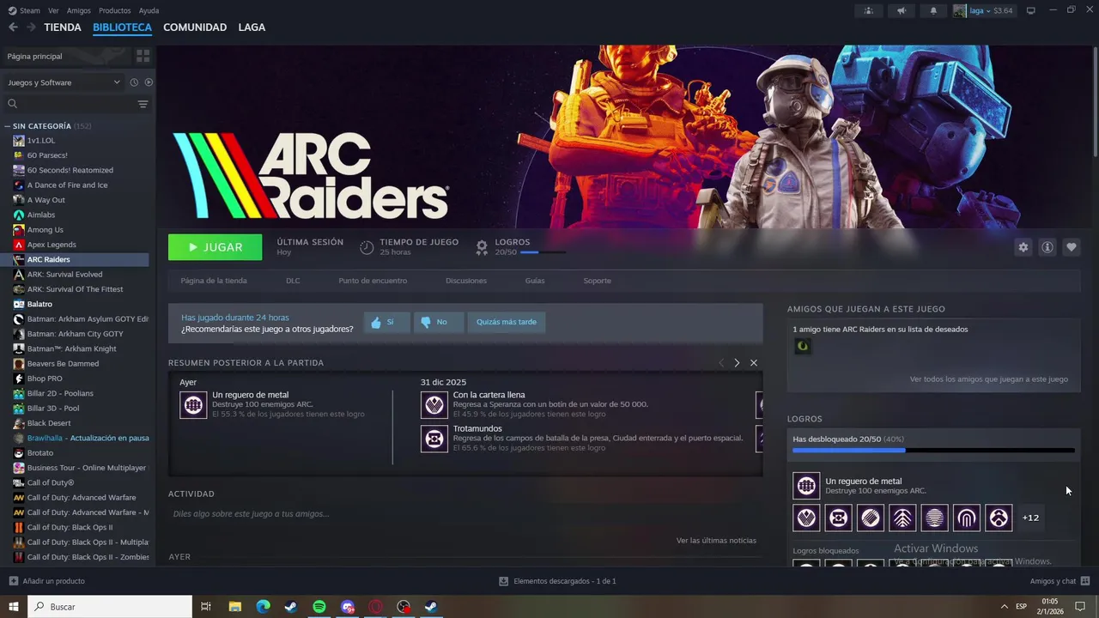Open Windows Start menu
Screen dimensions: 1099x618
[13, 607]
